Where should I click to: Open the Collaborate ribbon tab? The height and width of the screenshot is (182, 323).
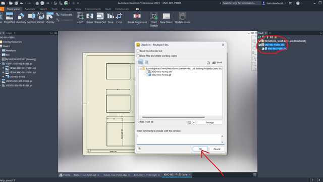pos(122,9)
